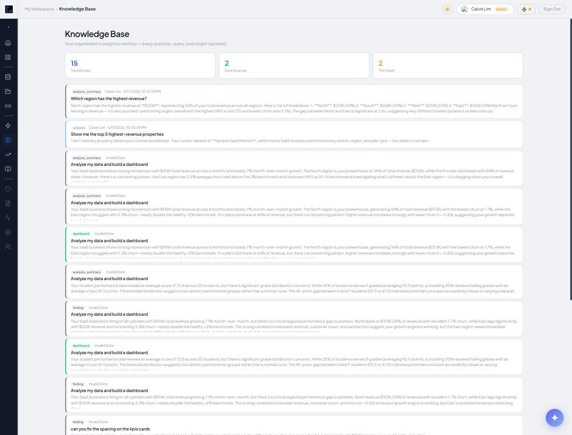Open 'Which region has the highest revenue?' entry

pyautogui.click(x=294, y=101)
